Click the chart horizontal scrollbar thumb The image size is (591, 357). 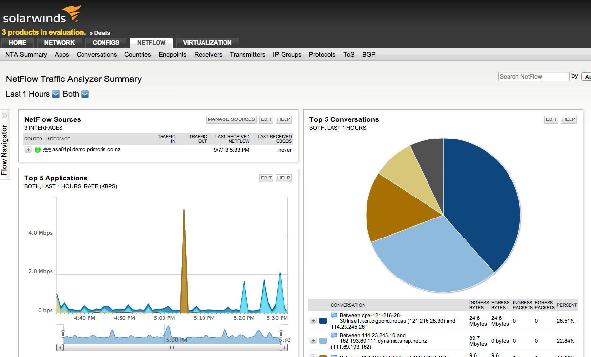coord(172,348)
